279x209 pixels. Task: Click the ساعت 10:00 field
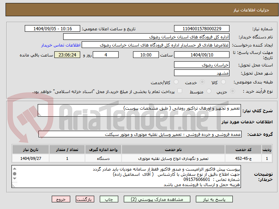pos(146,55)
